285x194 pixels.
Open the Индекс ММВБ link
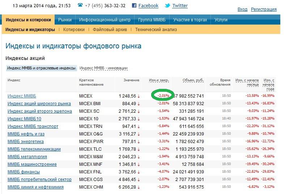pyautogui.click(x=22, y=96)
